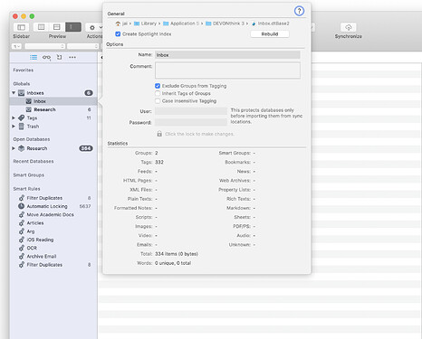Open the small number dropdown below toolbar
Image resolution: width=422 pixels, height=339 pixels.
coord(16,46)
